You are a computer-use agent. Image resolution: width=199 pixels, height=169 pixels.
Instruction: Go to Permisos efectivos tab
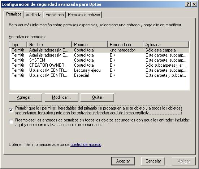click(x=84, y=15)
